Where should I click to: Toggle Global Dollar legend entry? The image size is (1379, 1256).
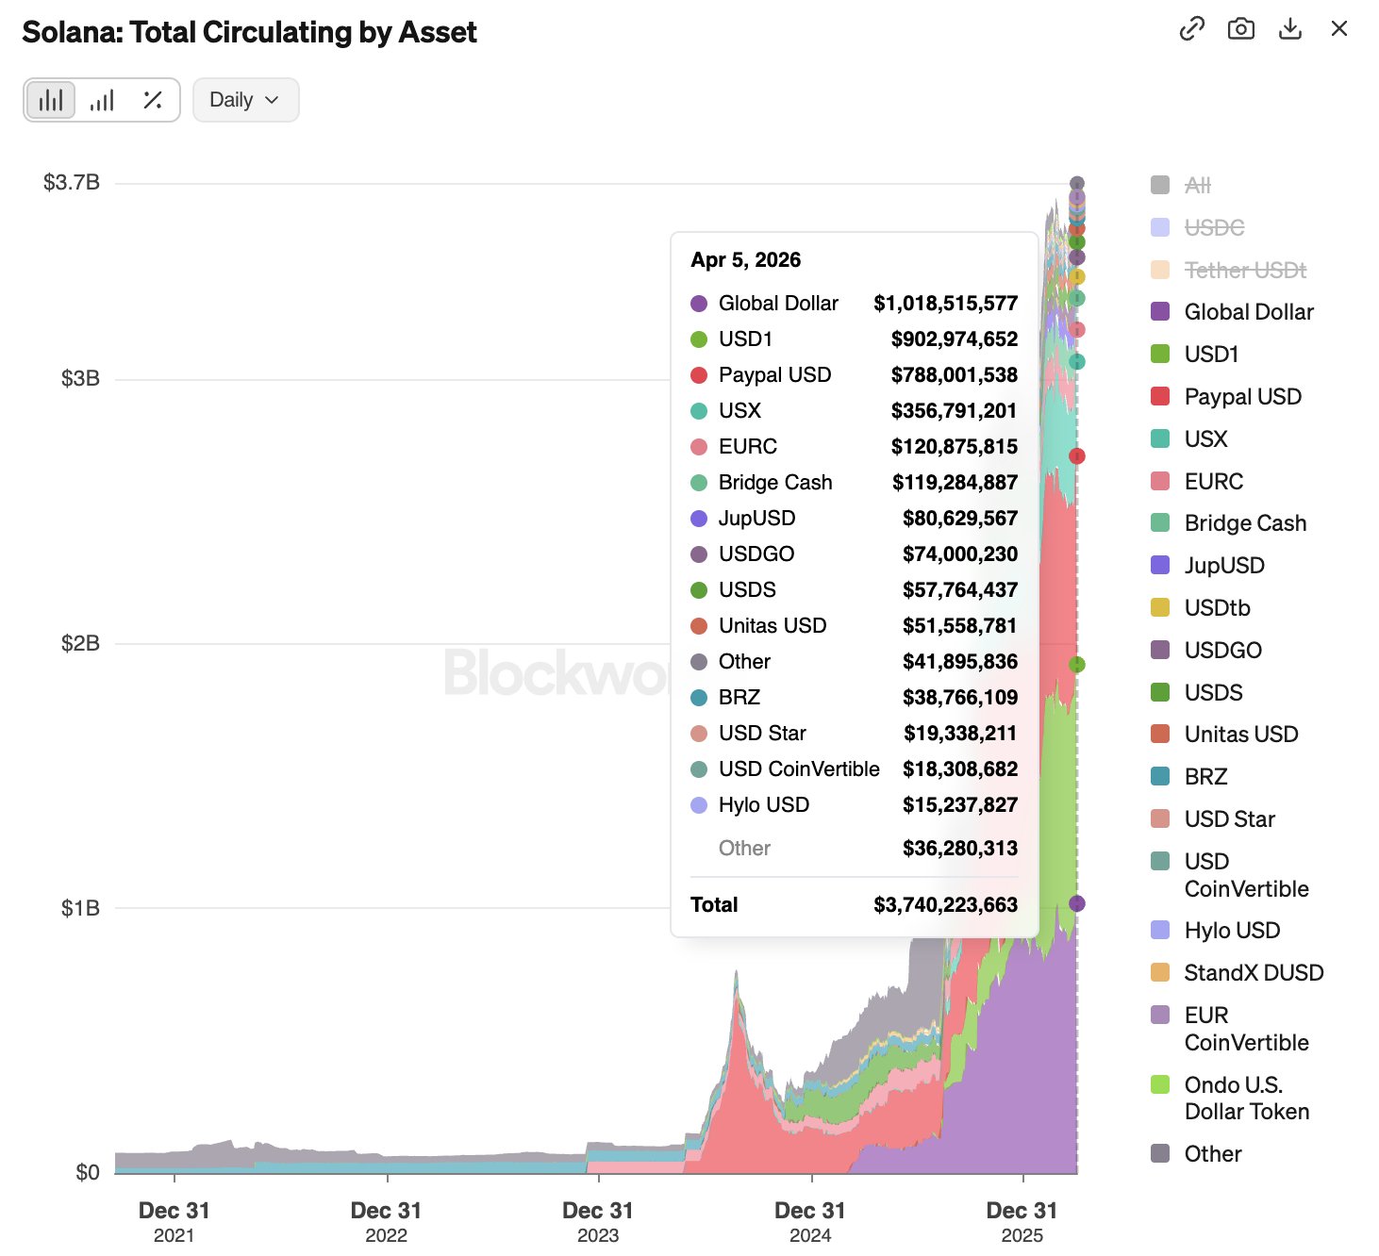[x=1248, y=312]
